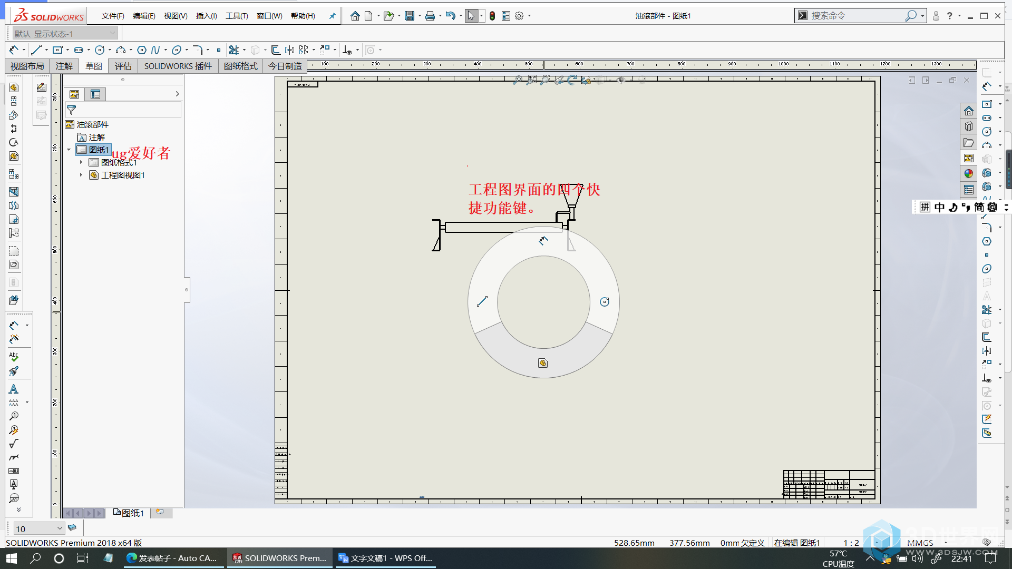
Task: Open the 视图(V) menu
Action: tap(176, 16)
